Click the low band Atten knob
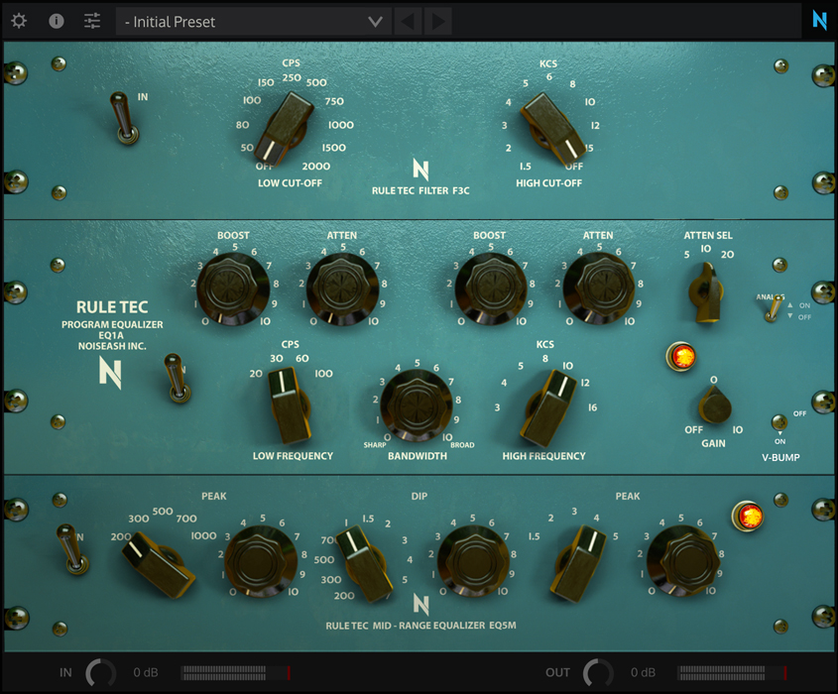Image resolution: width=838 pixels, height=694 pixels. 342,289
